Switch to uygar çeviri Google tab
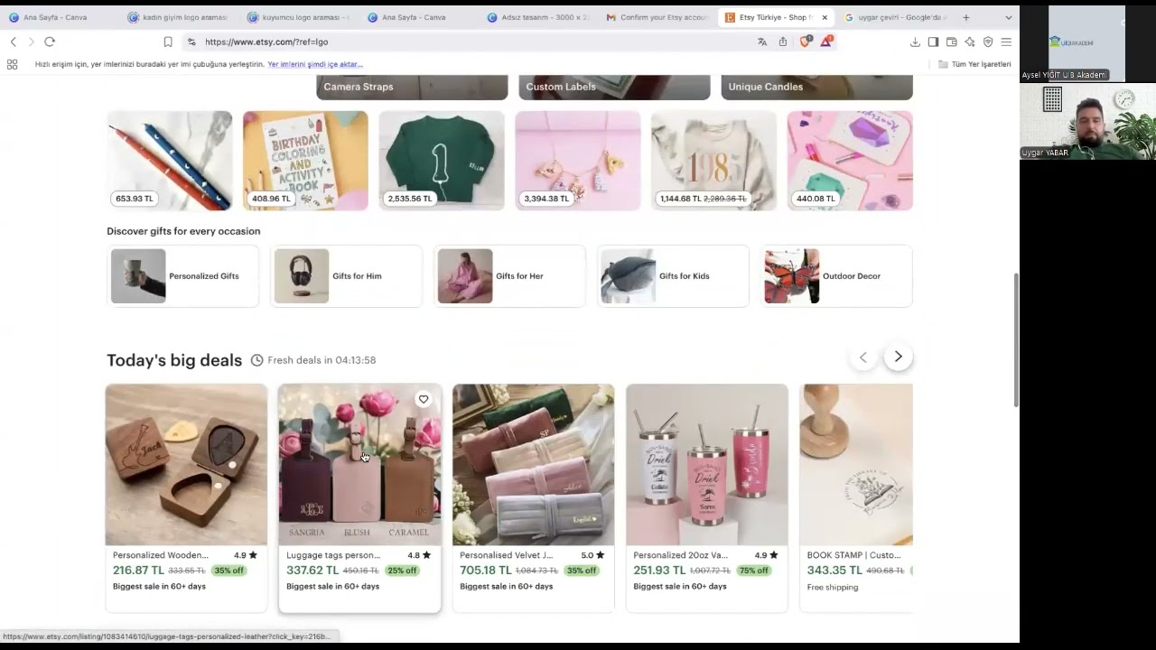 (x=896, y=17)
